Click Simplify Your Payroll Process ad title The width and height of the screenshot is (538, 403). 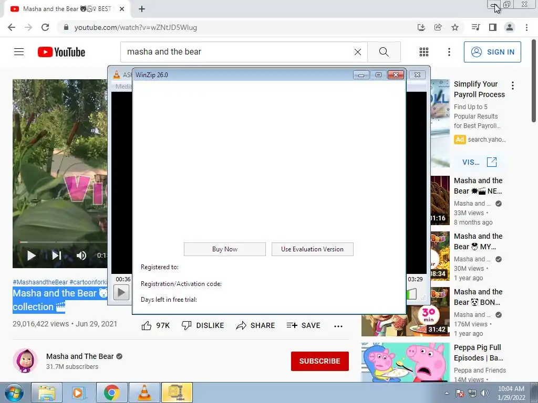[x=479, y=89]
